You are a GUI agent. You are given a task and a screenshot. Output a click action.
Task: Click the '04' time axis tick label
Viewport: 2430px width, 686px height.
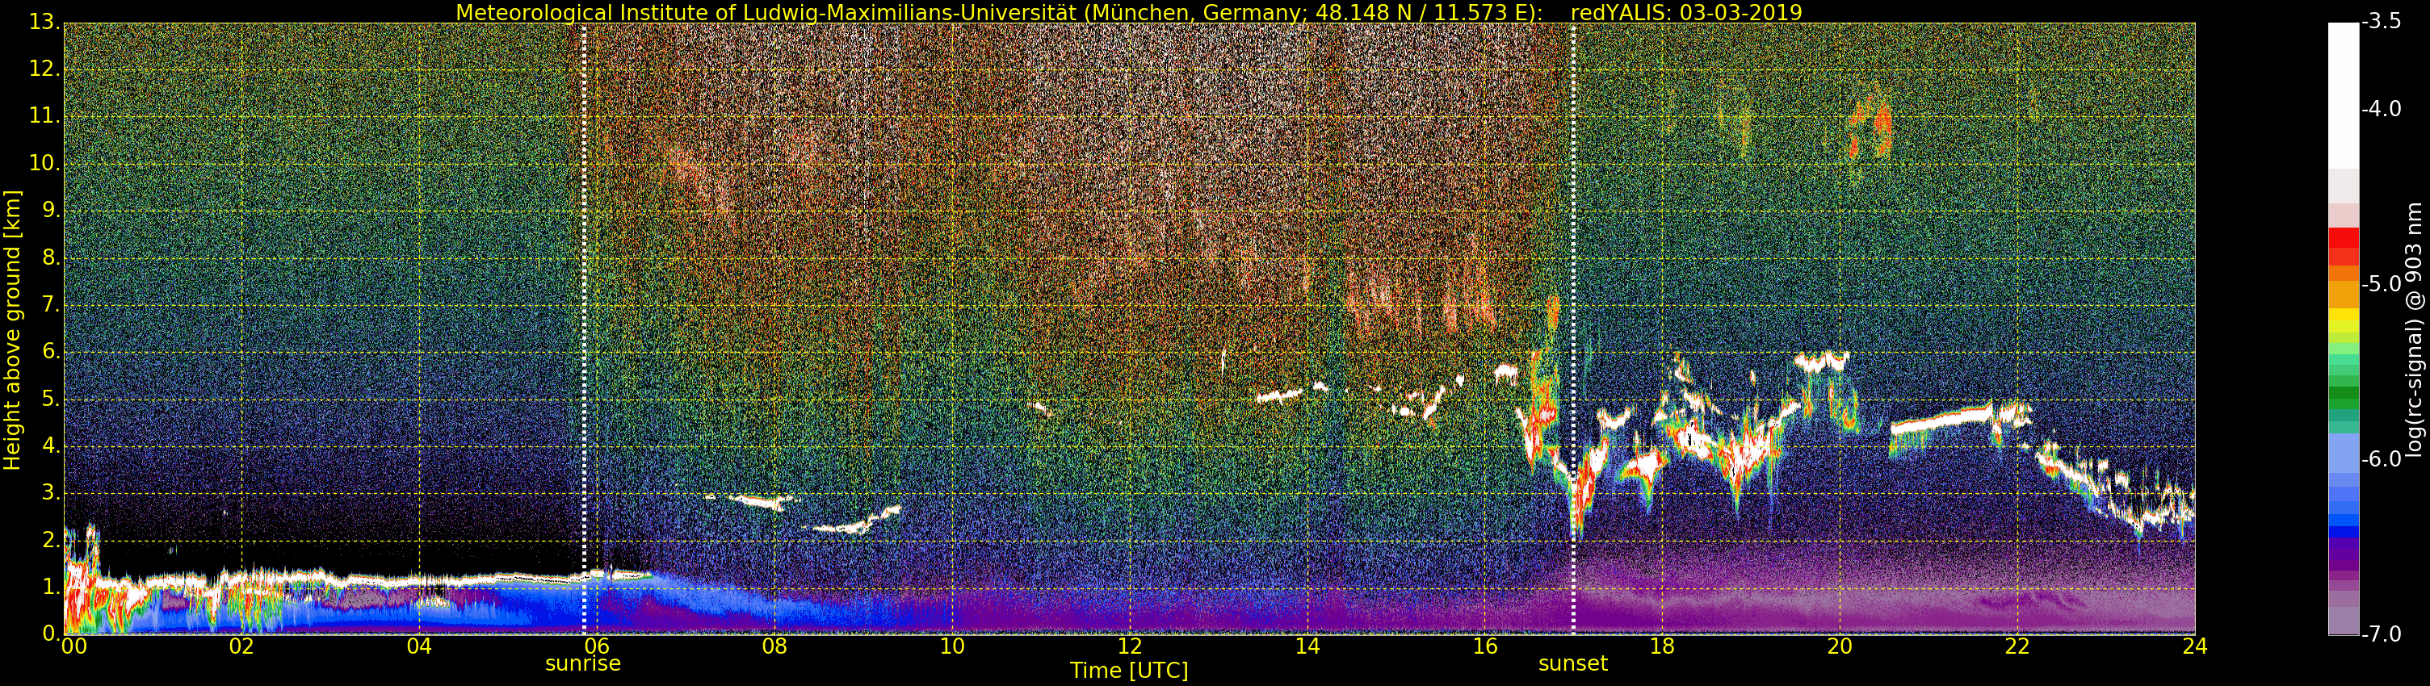pyautogui.click(x=419, y=646)
